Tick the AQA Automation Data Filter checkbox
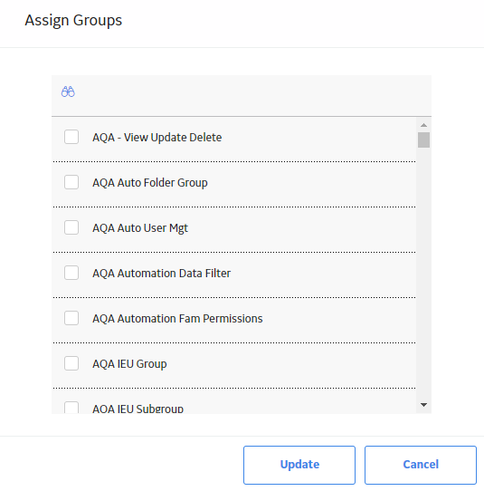484x491 pixels. (71, 273)
